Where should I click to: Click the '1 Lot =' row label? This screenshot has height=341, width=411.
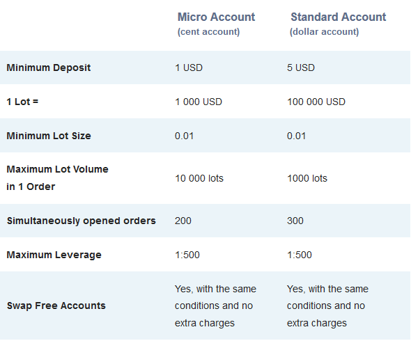22,102
